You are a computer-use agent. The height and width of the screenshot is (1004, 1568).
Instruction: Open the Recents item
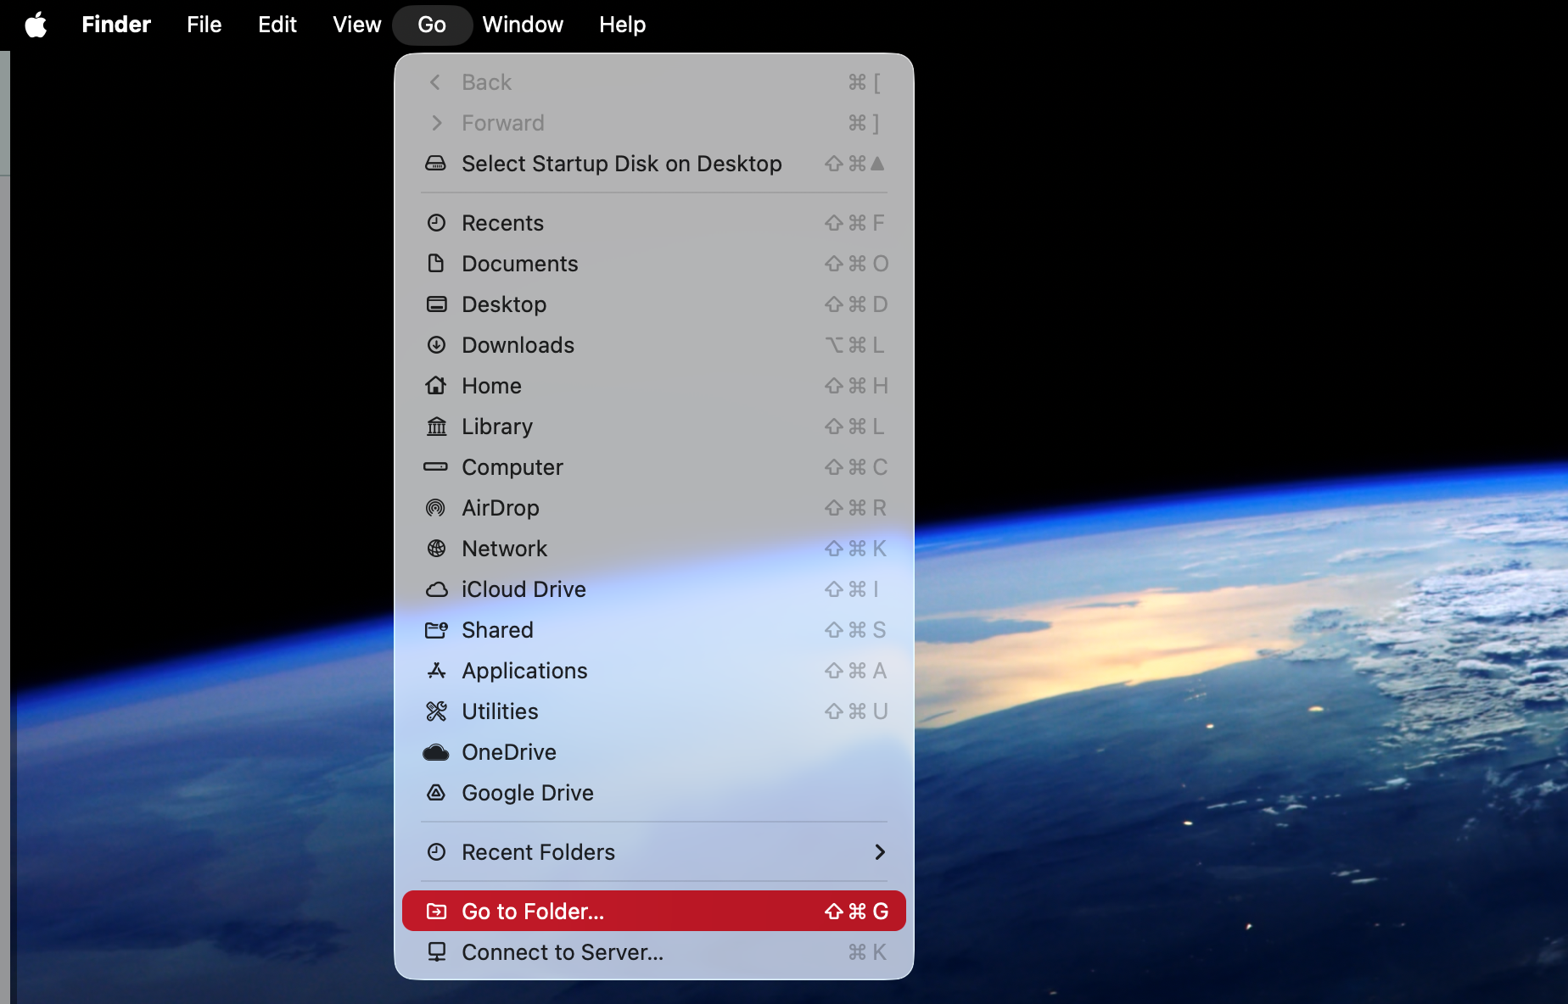502,222
